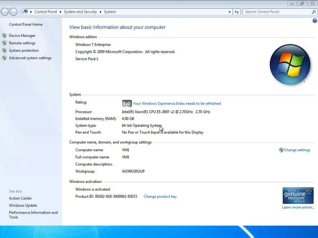Open Remote settings link
Screen dimensions: 318x238
[22, 43]
